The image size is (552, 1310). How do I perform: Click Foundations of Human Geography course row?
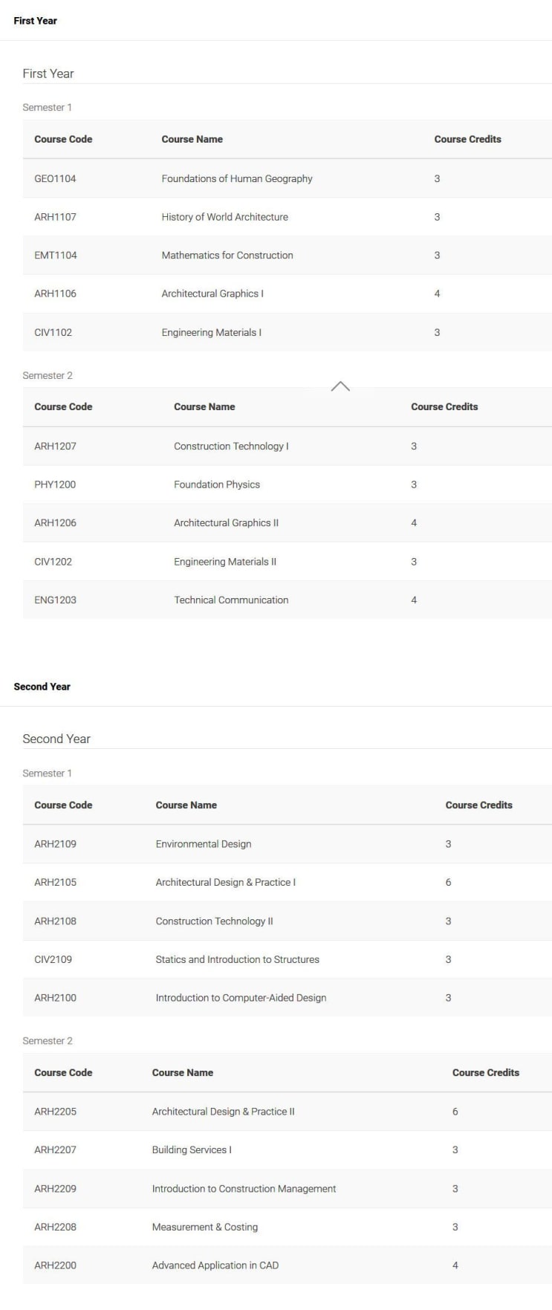[x=287, y=178]
